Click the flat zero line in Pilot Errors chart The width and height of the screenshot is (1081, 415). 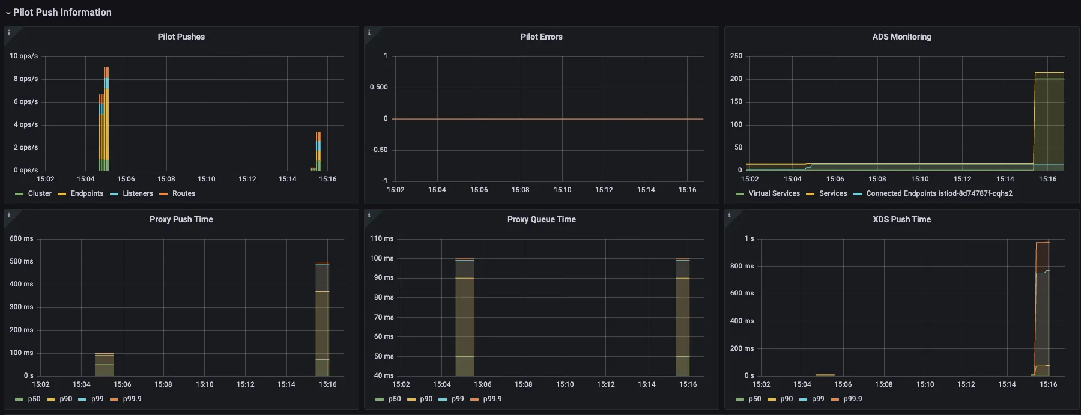[547, 119]
